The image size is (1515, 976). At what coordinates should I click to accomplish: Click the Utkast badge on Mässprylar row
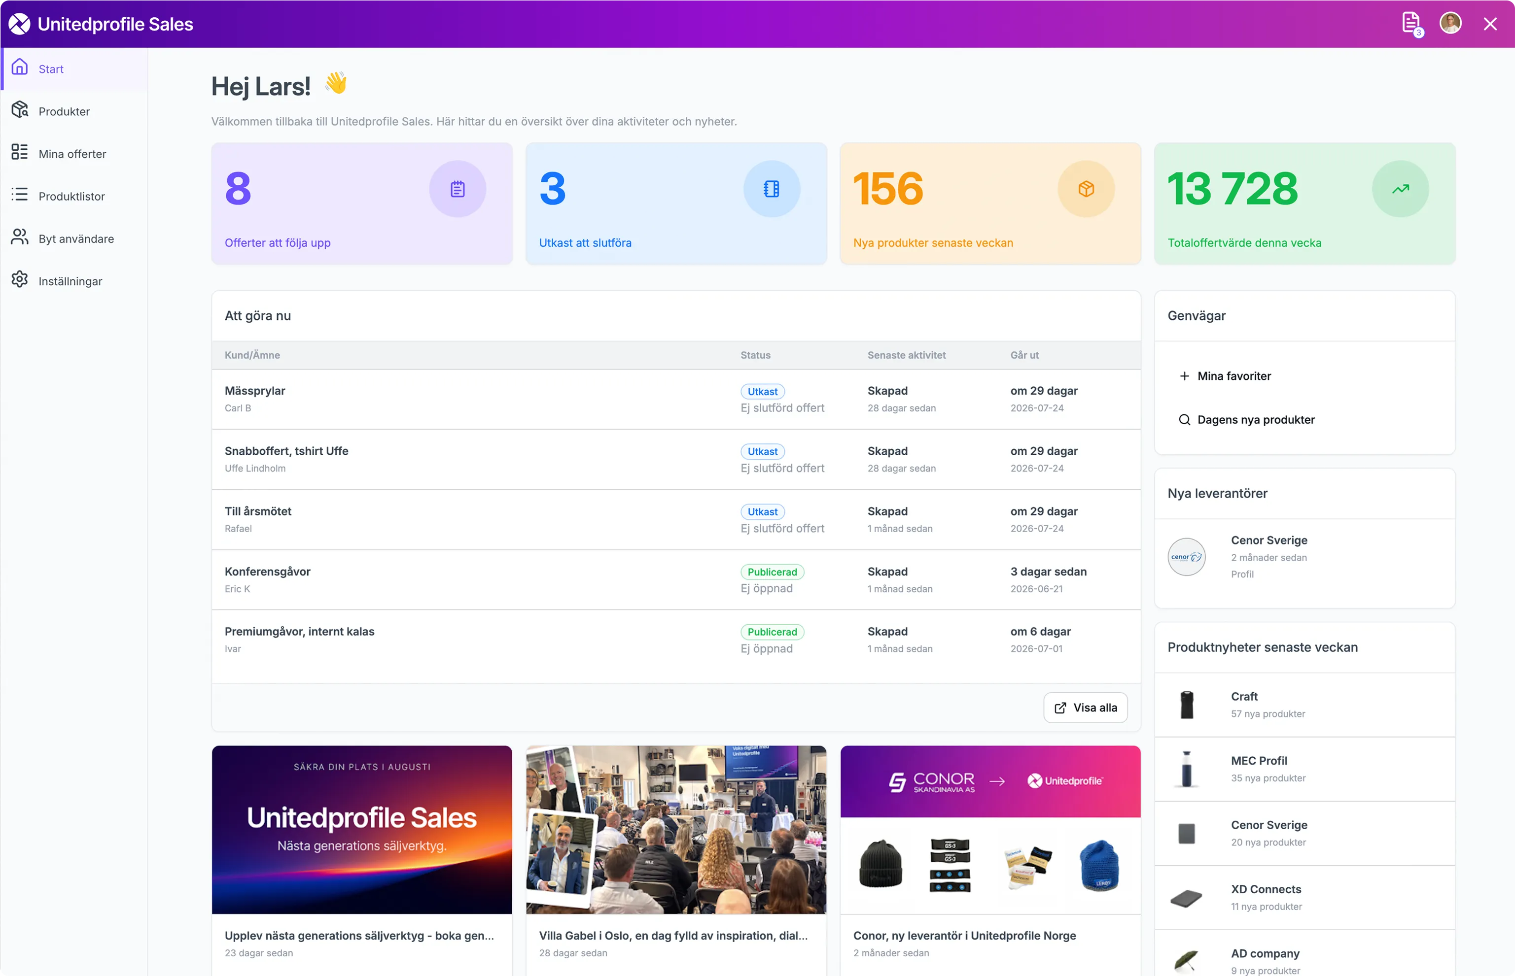tap(762, 391)
